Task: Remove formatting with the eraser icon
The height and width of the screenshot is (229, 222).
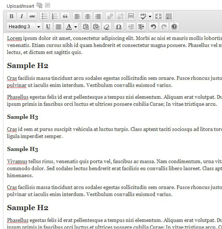Action: pyautogui.click(x=107, y=27)
